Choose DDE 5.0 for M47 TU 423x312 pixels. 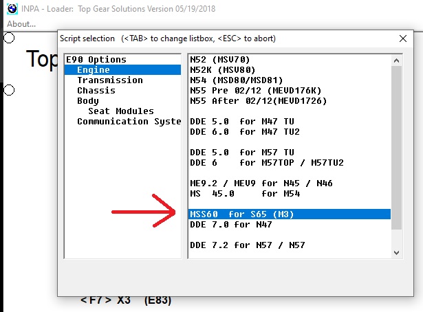(290, 122)
